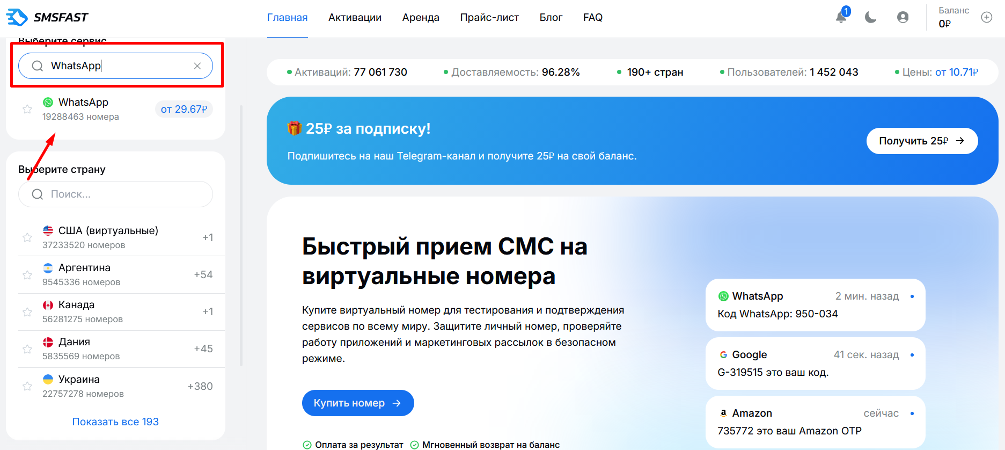Top up balance with plus icon
The height and width of the screenshot is (450, 1005).
click(x=987, y=17)
